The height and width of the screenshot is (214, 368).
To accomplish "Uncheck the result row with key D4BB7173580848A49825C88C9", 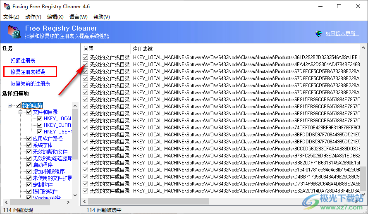I will (86, 177).
